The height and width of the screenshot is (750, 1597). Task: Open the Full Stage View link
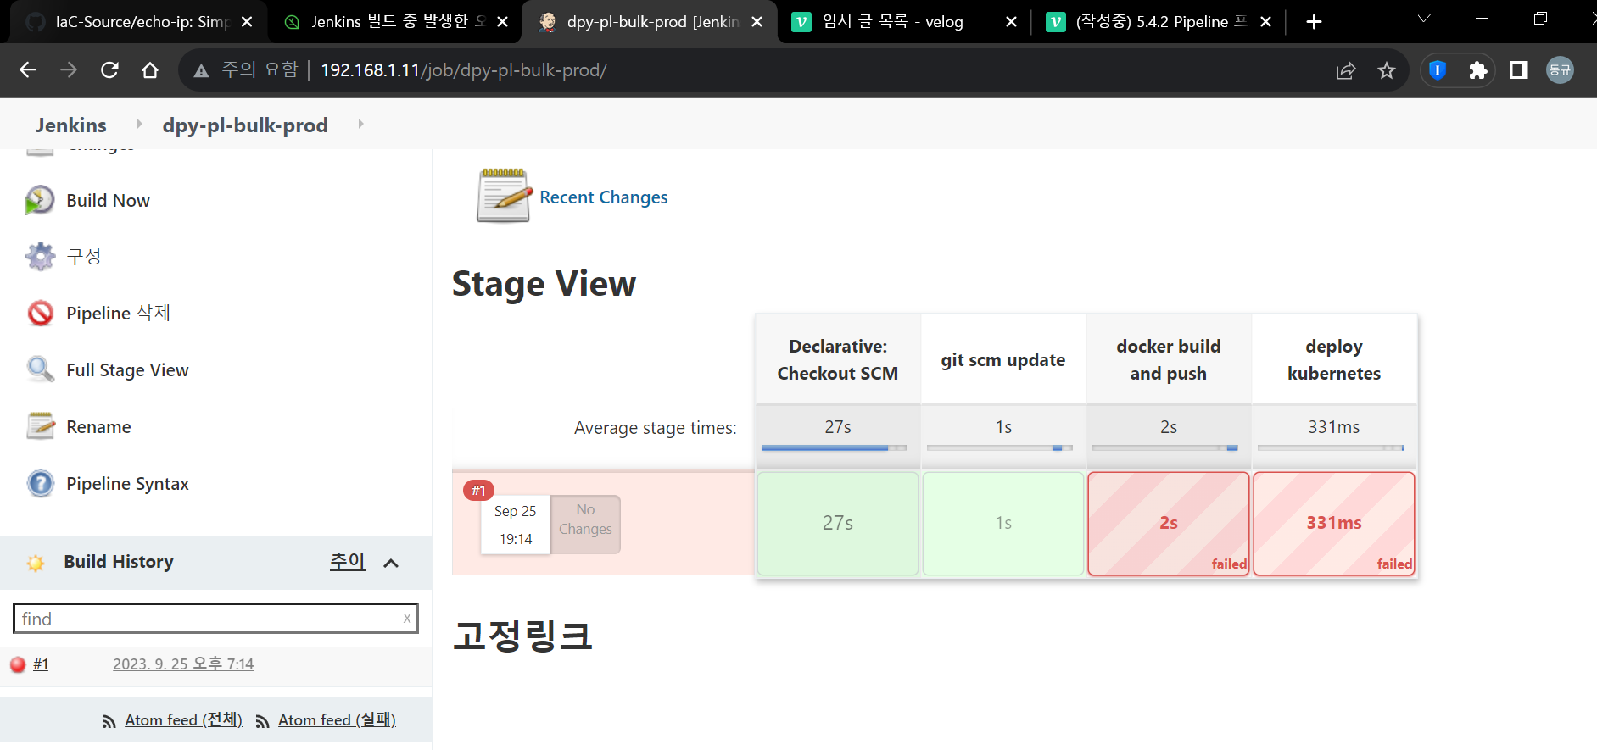point(127,370)
